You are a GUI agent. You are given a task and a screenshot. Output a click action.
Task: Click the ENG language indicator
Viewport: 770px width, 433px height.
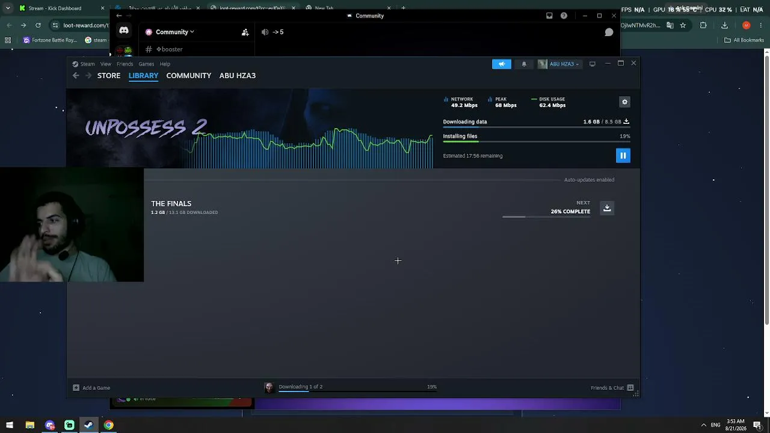point(715,425)
